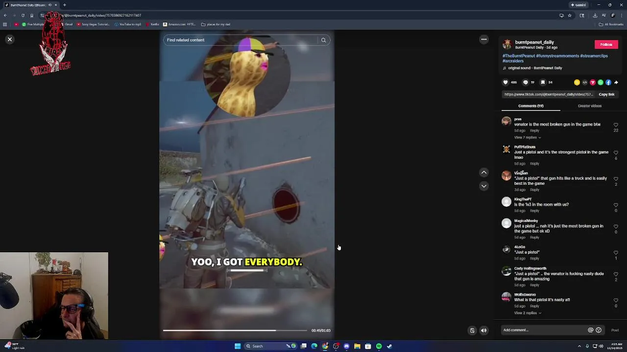Open the #streamerclips hashtag
Image resolution: width=627 pixels, height=352 pixels.
(594, 56)
